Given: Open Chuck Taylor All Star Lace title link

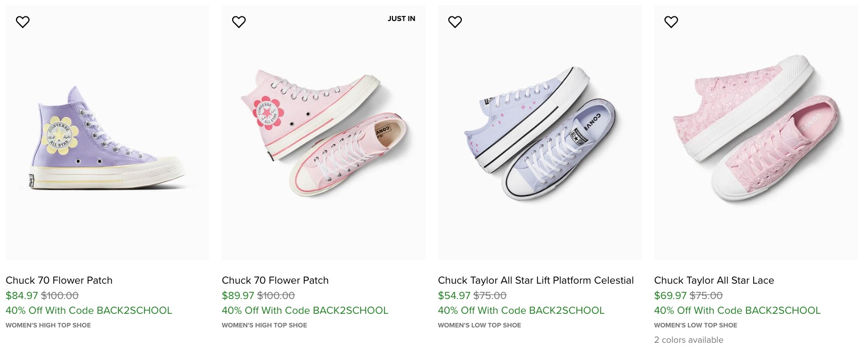Looking at the screenshot, I should (714, 280).
